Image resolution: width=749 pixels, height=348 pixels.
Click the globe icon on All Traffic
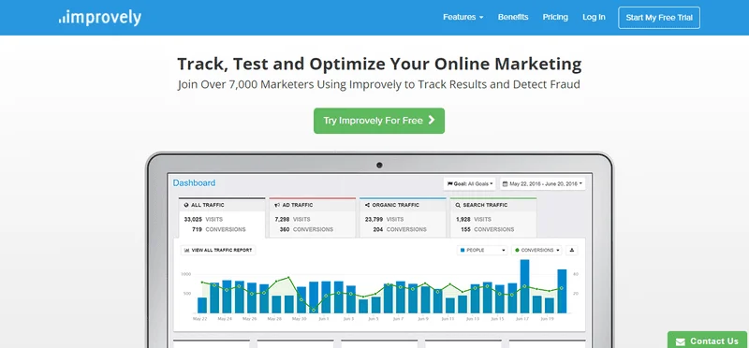point(186,205)
